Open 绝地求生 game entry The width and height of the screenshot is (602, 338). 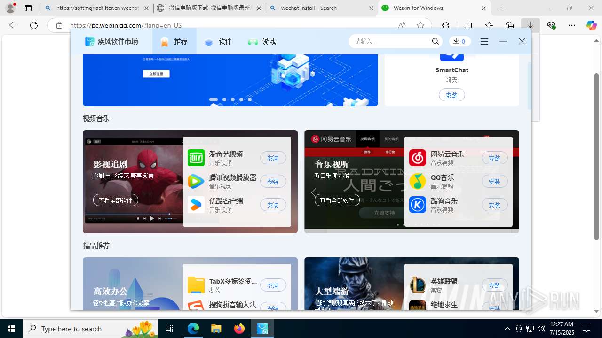click(444, 305)
